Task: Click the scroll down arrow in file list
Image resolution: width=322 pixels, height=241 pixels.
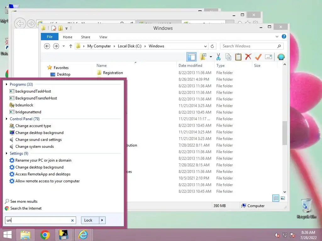Action: 285,192
